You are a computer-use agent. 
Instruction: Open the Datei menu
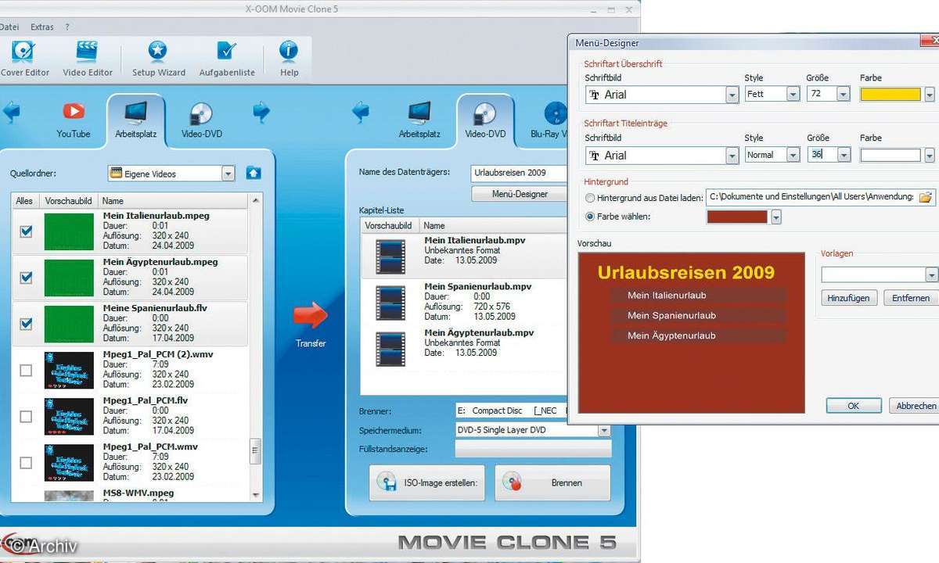[9, 27]
